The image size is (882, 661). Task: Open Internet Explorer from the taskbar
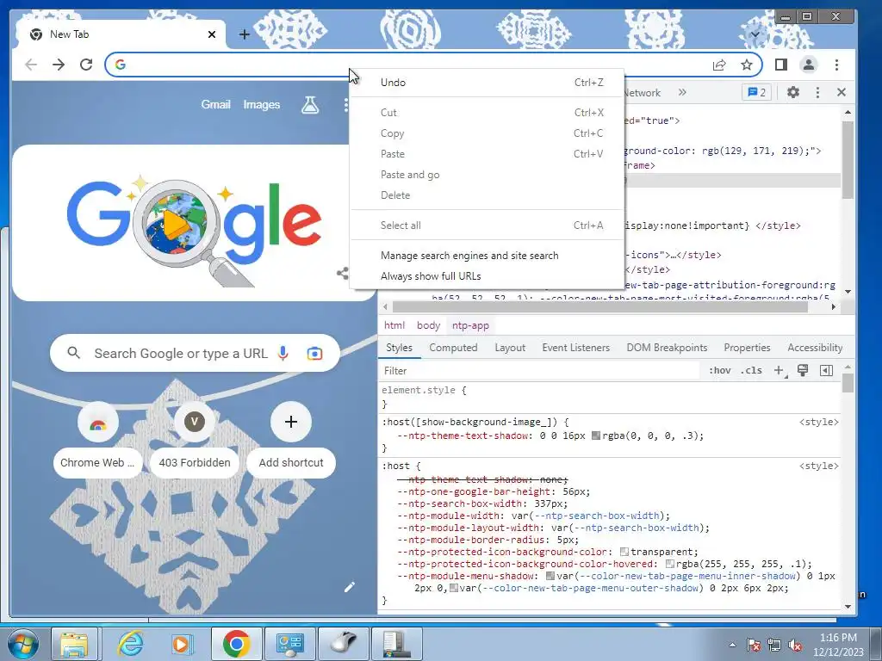point(130,644)
